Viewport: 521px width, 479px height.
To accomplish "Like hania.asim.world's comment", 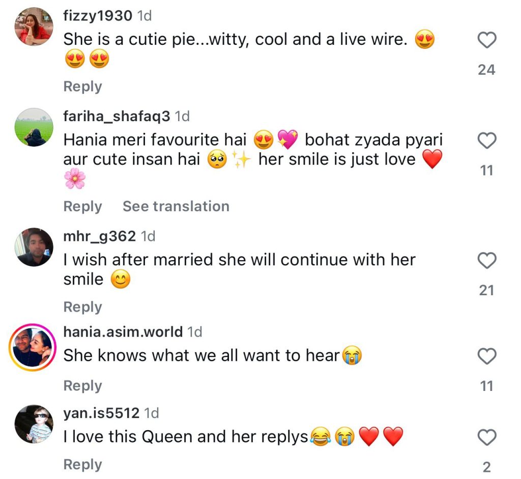I will point(487,356).
